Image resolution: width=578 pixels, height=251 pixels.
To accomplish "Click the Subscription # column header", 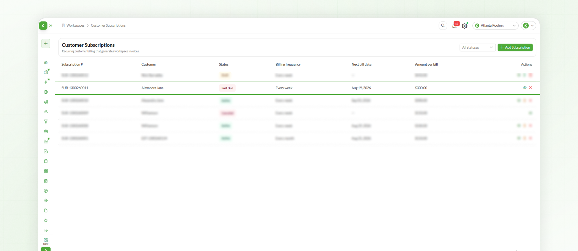I will [72, 64].
